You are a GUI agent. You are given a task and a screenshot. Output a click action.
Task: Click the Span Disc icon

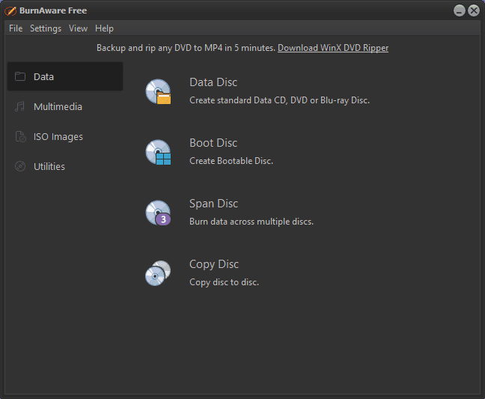tap(158, 213)
